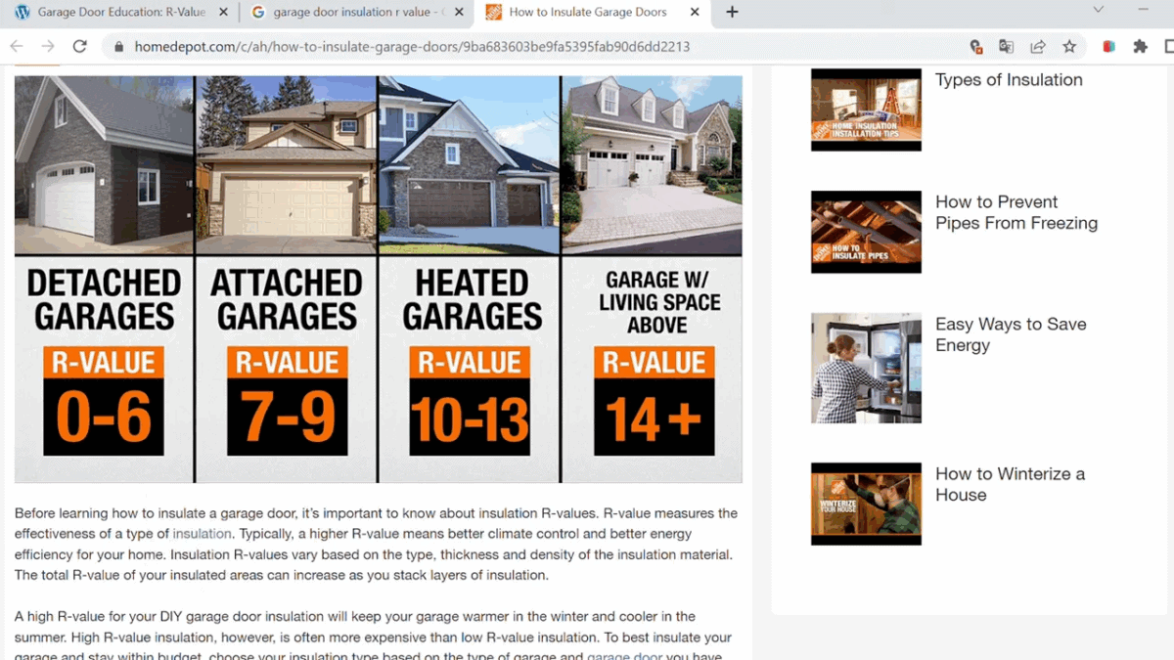Open Easy Ways to Save Energy article
The height and width of the screenshot is (660, 1174).
(1011, 334)
